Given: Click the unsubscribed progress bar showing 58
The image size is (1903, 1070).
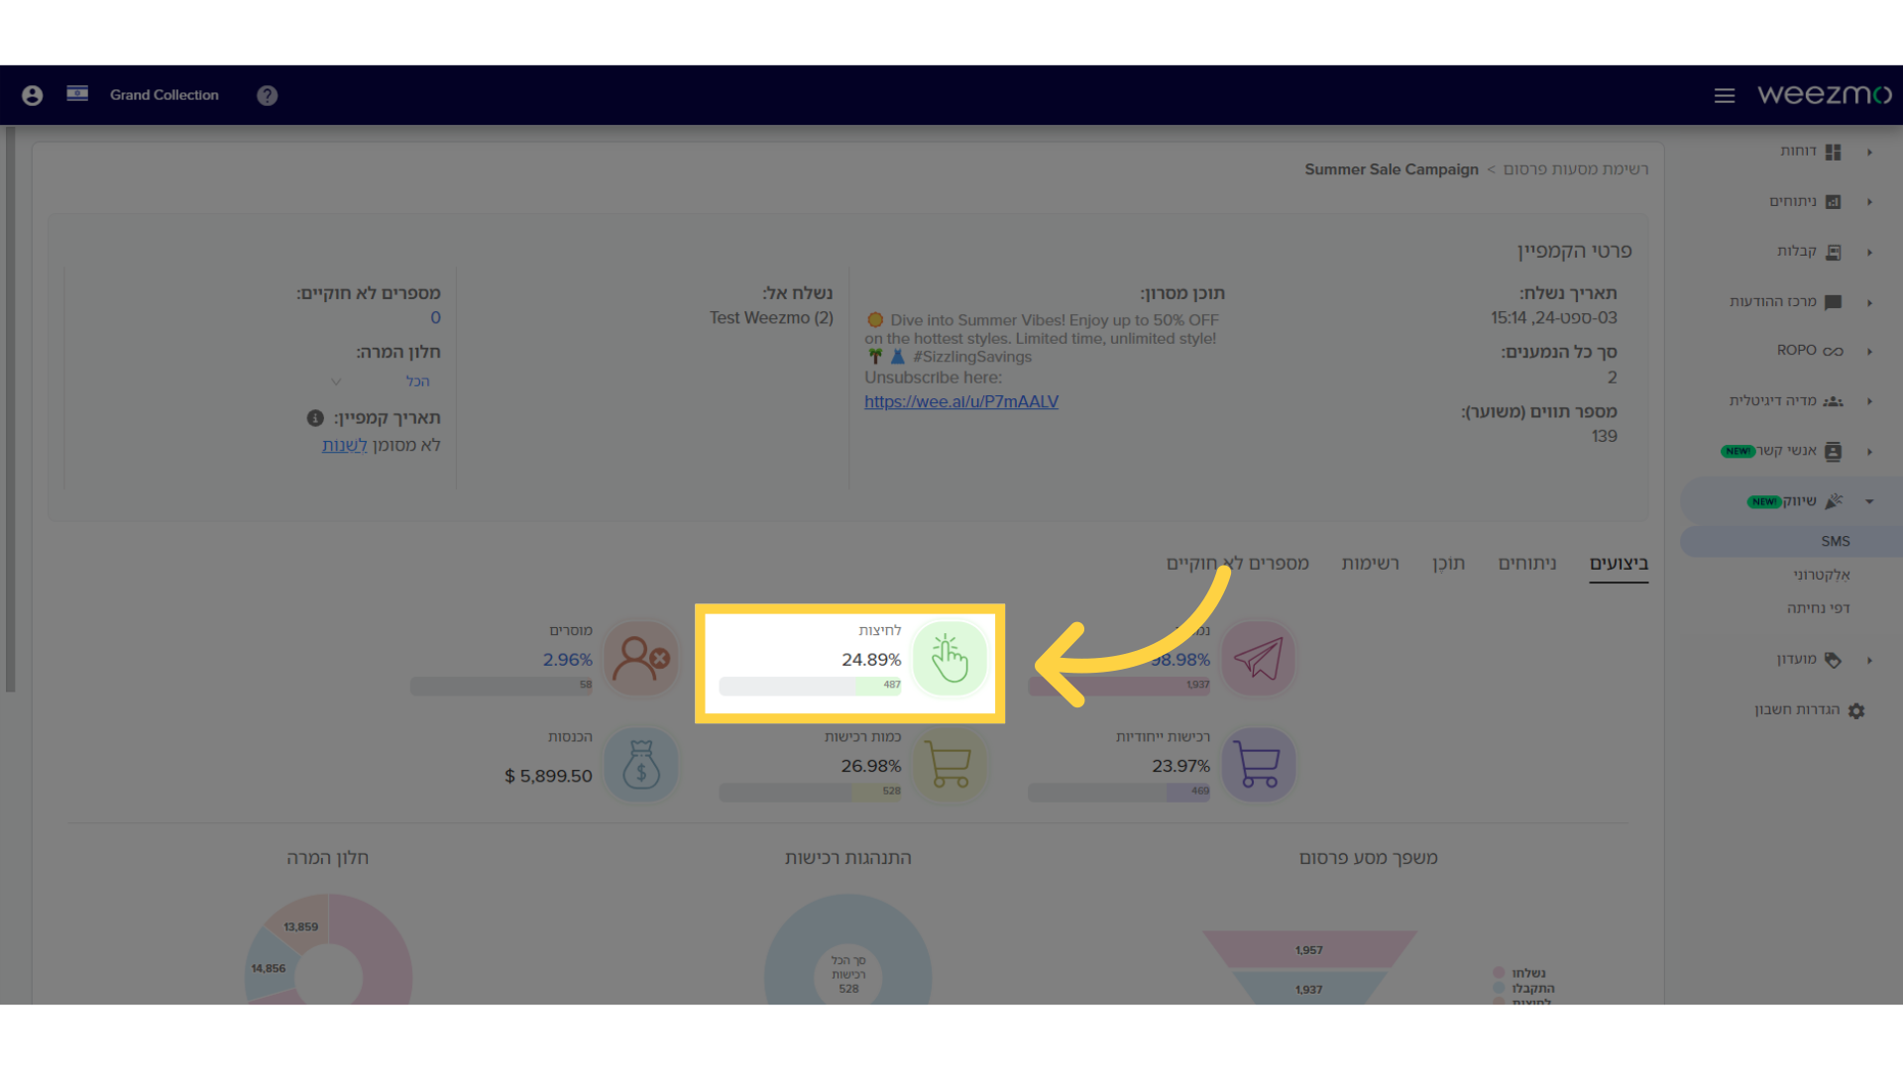Looking at the screenshot, I should (502, 686).
